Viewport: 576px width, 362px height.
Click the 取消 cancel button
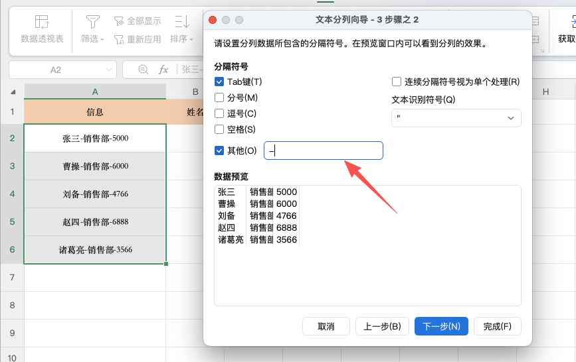[x=326, y=326]
